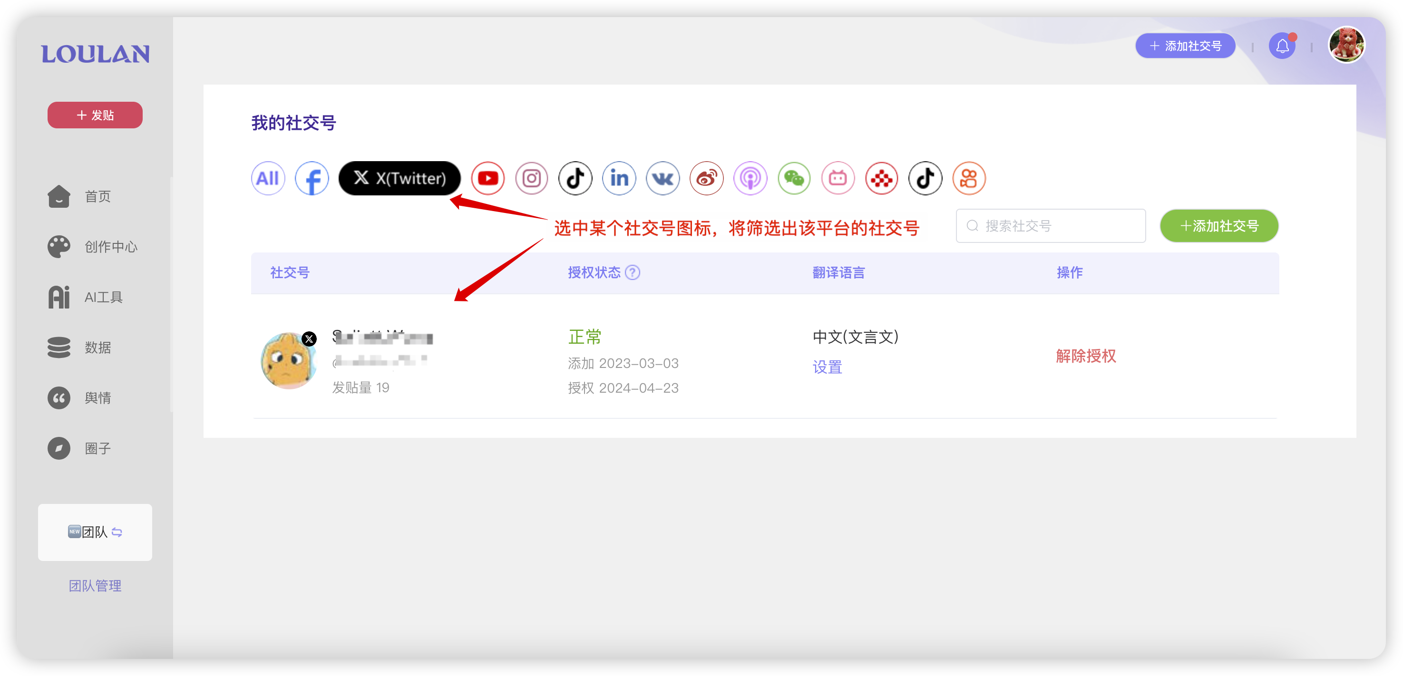The width and height of the screenshot is (1403, 676).
Task: Filter accounts by purple Podcast icon
Action: point(750,178)
